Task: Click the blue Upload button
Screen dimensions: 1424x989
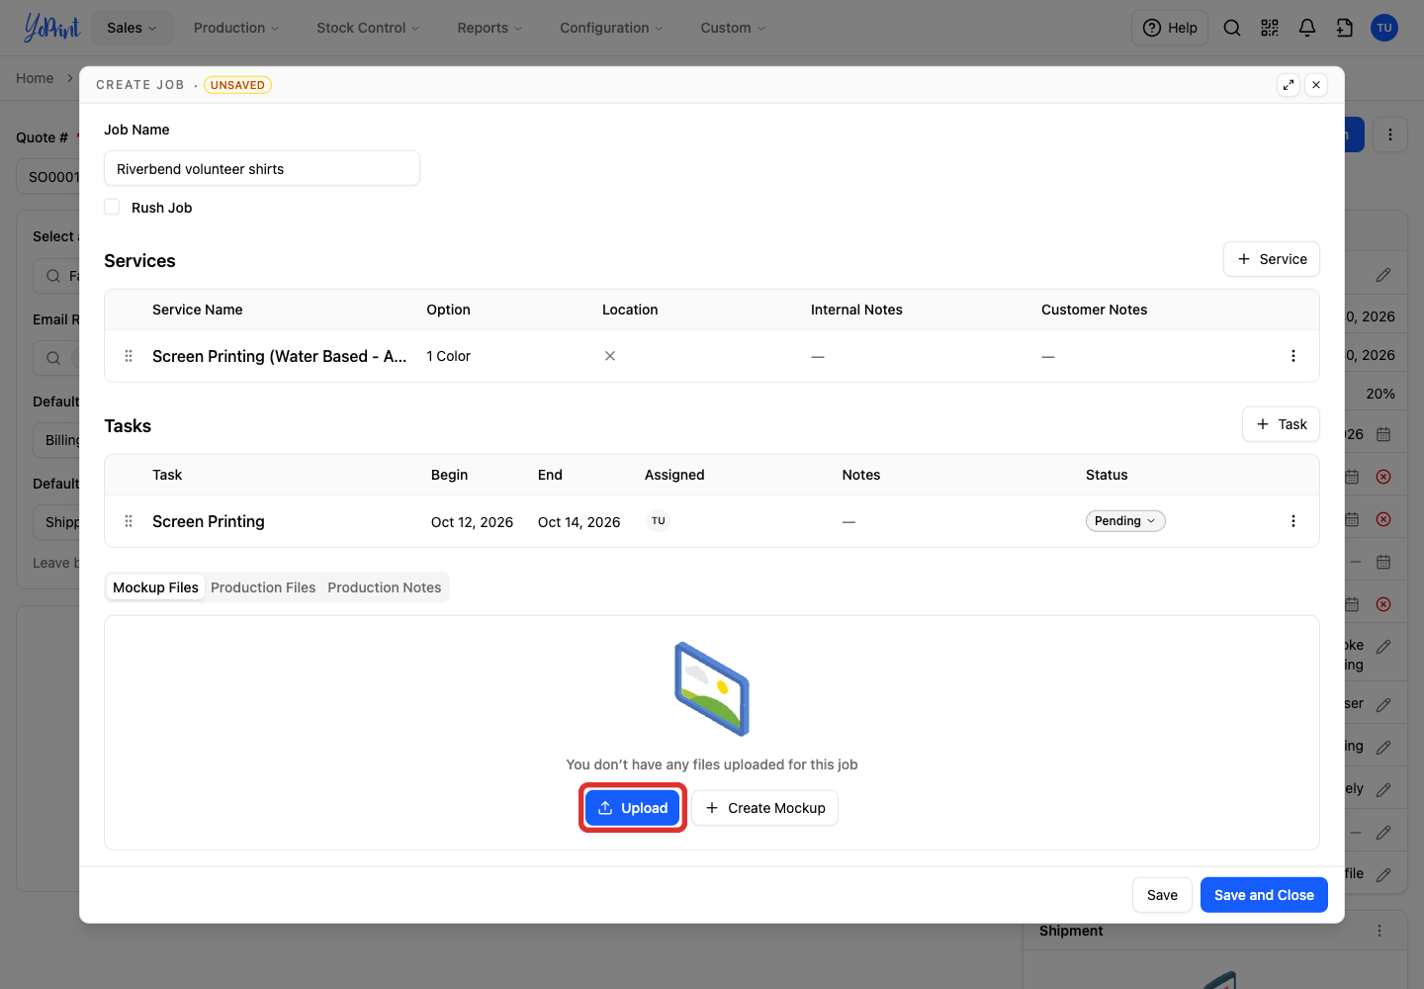Action: (633, 808)
